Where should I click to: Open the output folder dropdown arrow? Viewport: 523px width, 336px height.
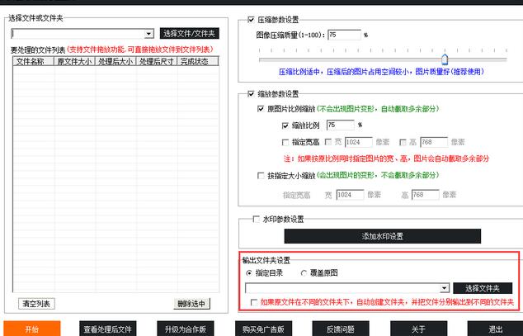click(445, 288)
